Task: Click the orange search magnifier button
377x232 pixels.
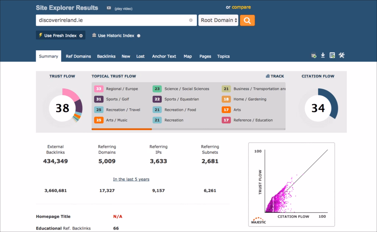Action: pyautogui.click(x=247, y=20)
